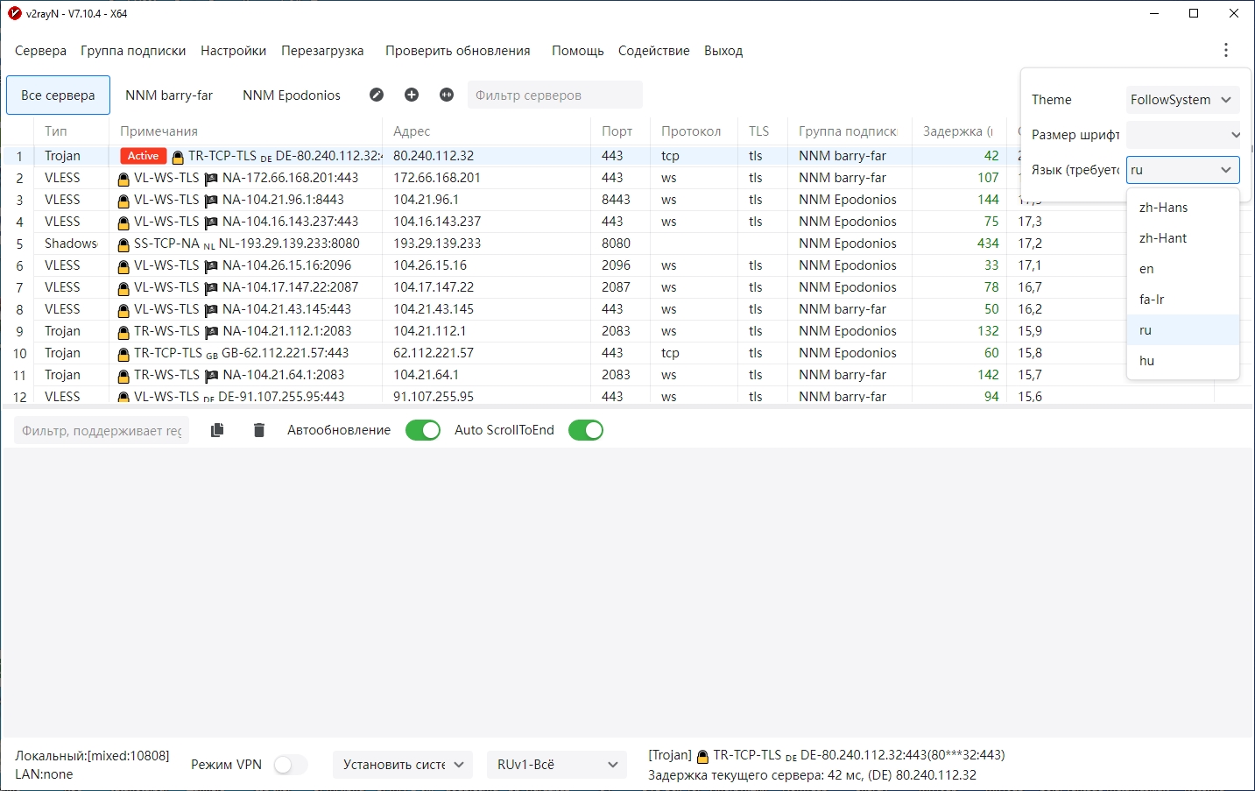Select zh-Hans language option

[x=1182, y=208]
